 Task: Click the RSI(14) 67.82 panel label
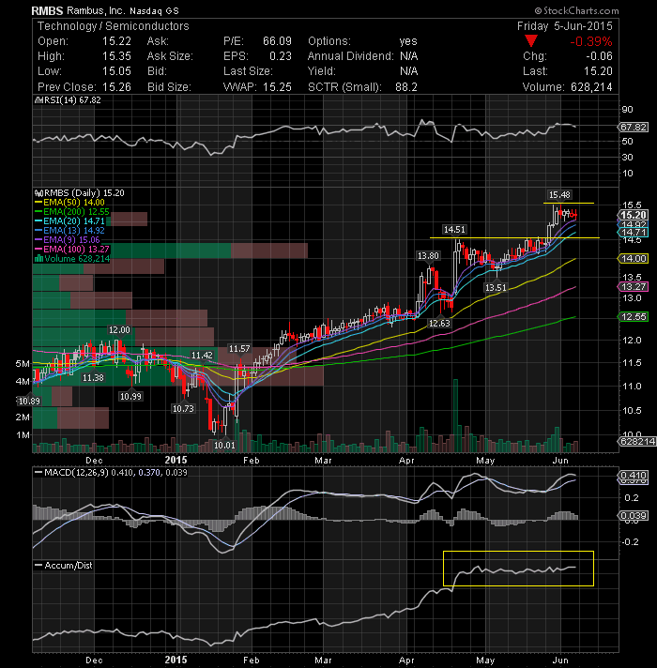pos(71,100)
